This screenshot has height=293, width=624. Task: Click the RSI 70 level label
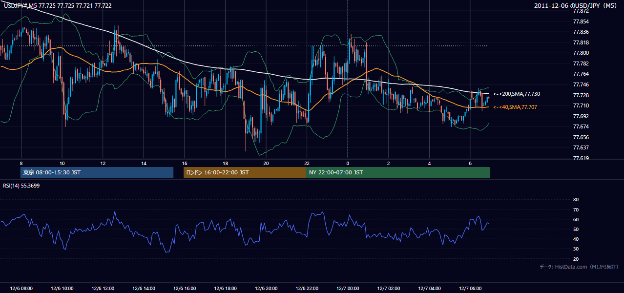576,209
